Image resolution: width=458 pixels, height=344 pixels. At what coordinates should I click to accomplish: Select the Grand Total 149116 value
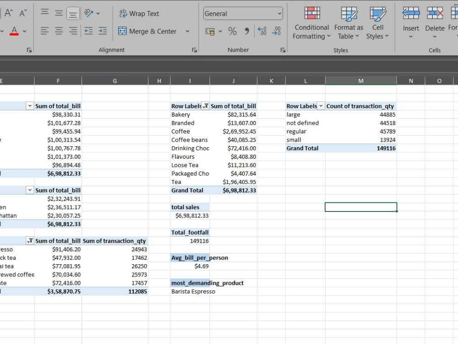pos(361,148)
